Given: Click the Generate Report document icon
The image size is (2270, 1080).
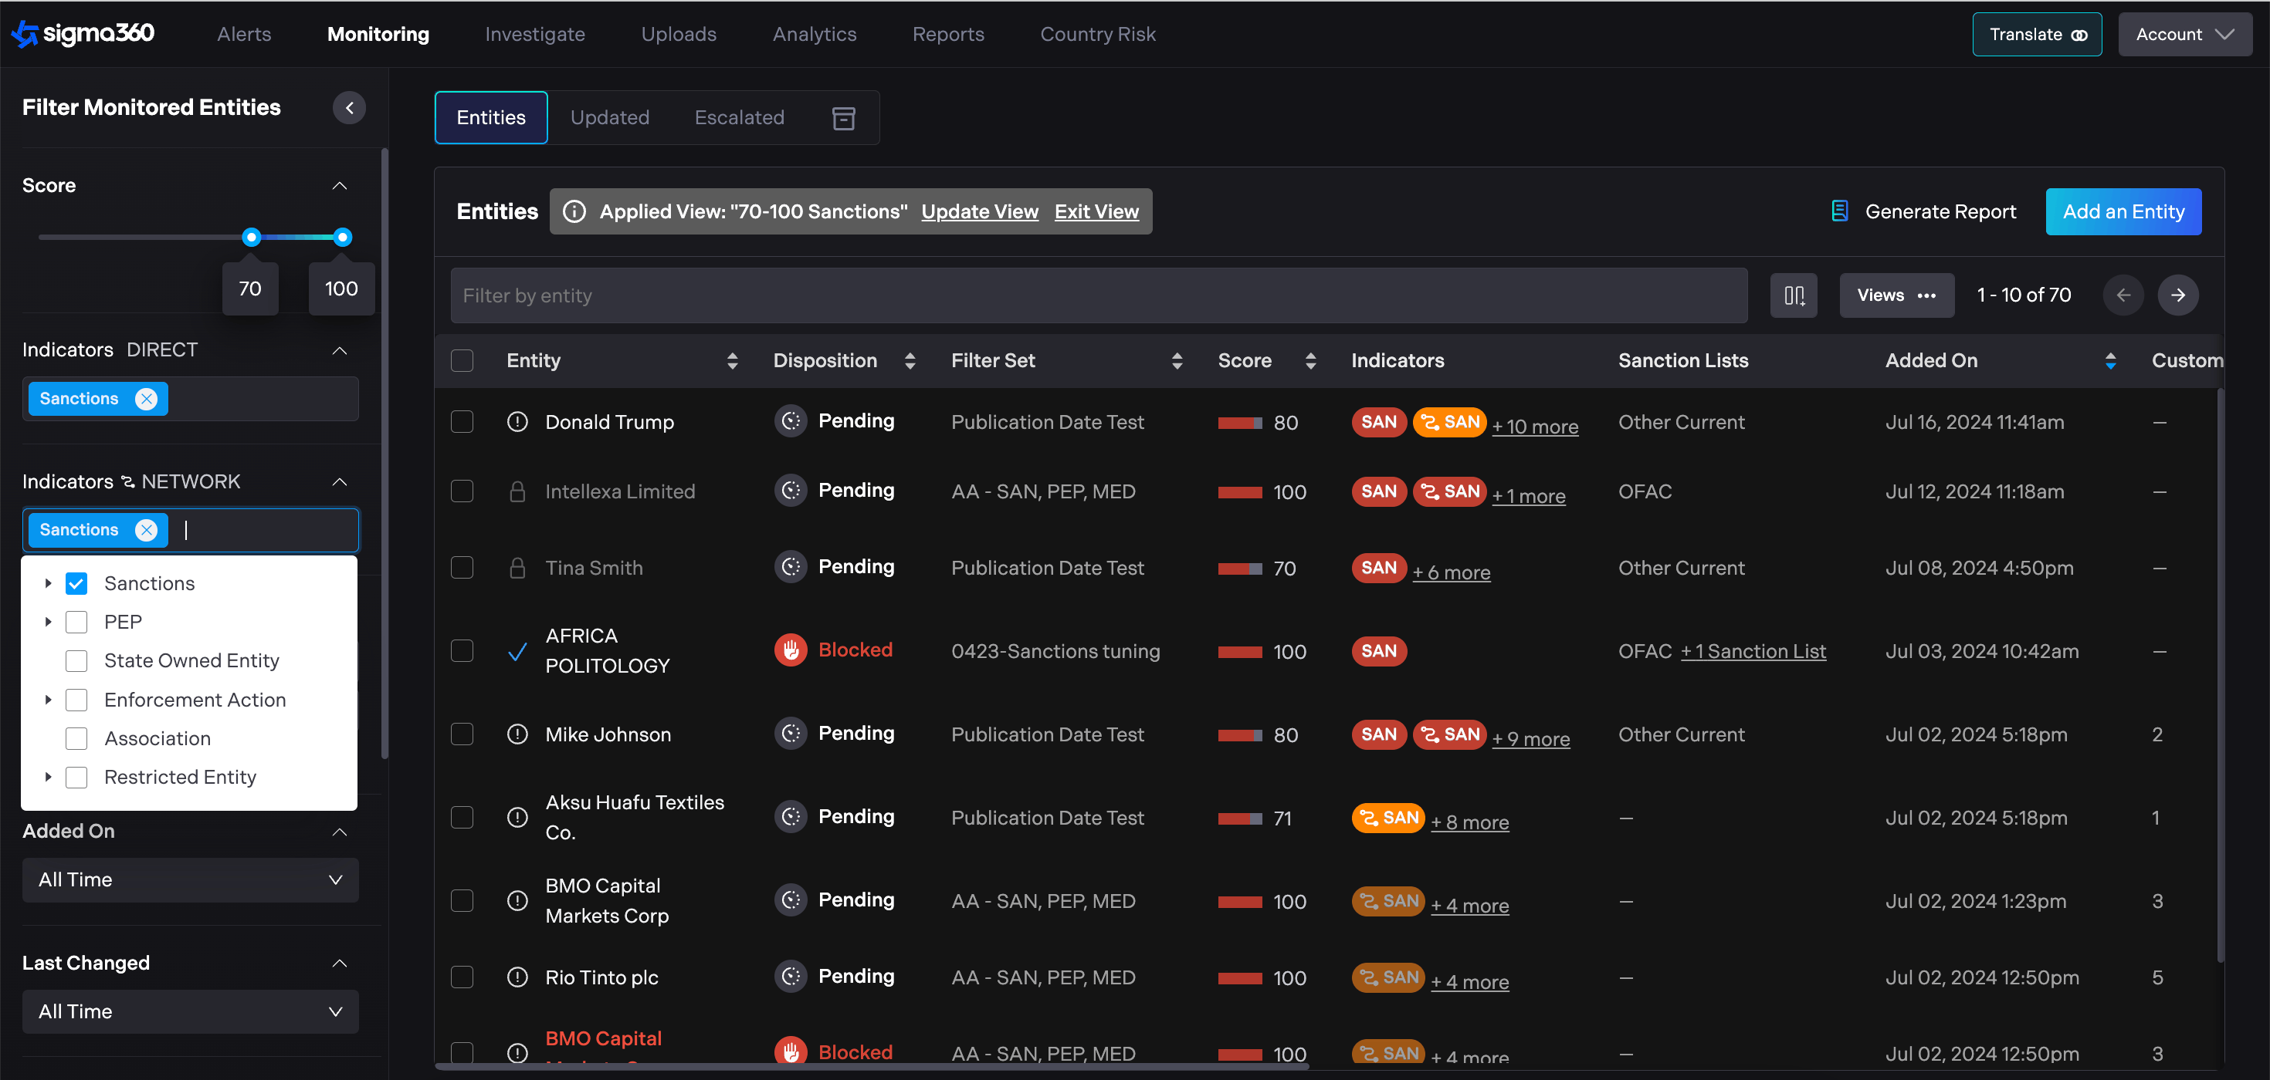Looking at the screenshot, I should point(1839,211).
